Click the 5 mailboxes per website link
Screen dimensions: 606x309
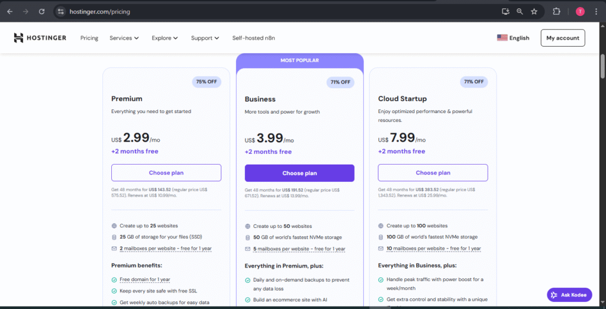pos(299,249)
